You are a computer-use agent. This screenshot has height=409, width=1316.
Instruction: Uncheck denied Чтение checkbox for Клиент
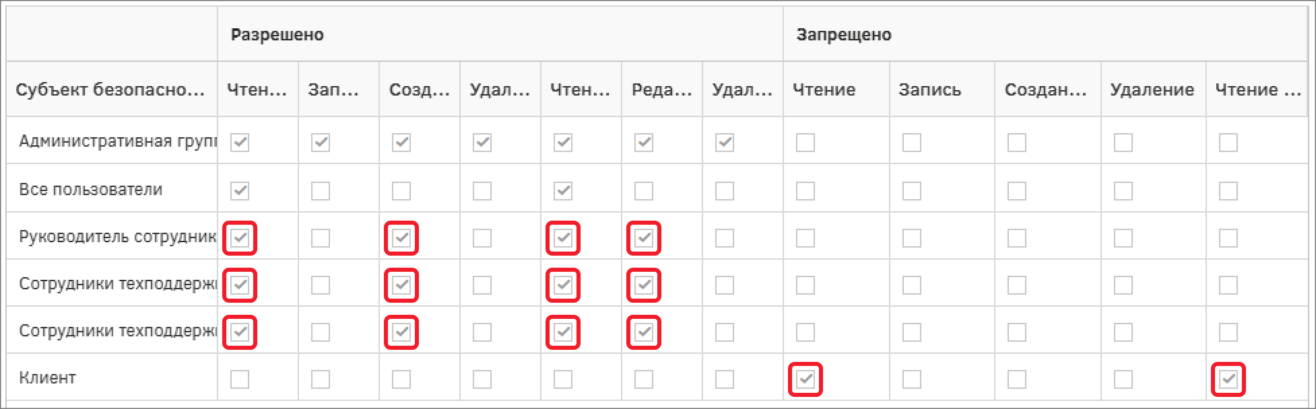[805, 379]
